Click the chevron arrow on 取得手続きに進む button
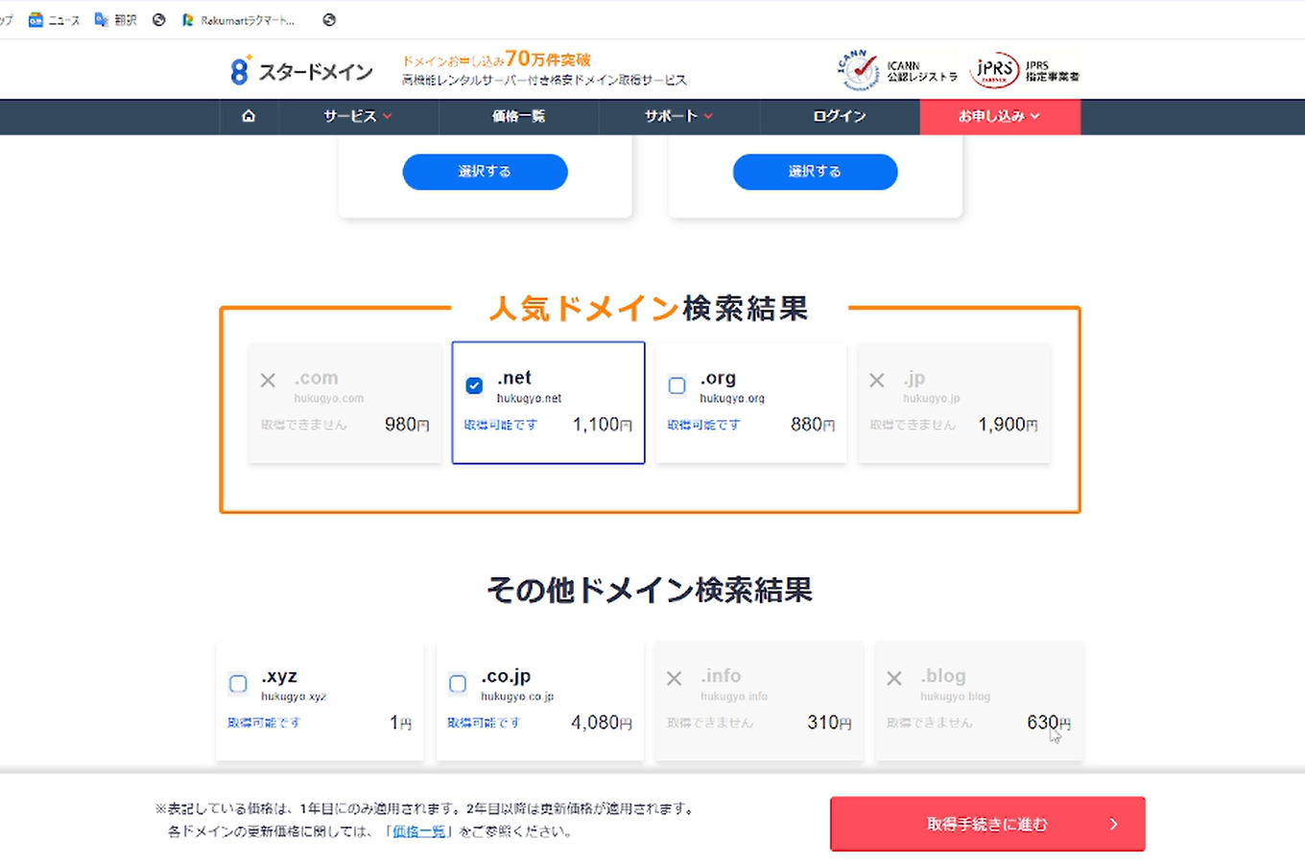This screenshot has height=865, width=1305. pos(1114,824)
